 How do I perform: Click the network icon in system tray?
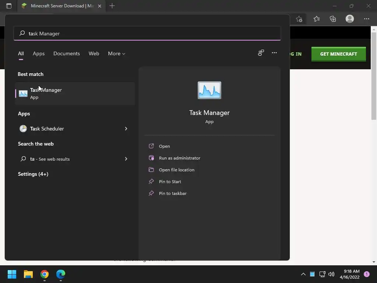tap(322, 274)
